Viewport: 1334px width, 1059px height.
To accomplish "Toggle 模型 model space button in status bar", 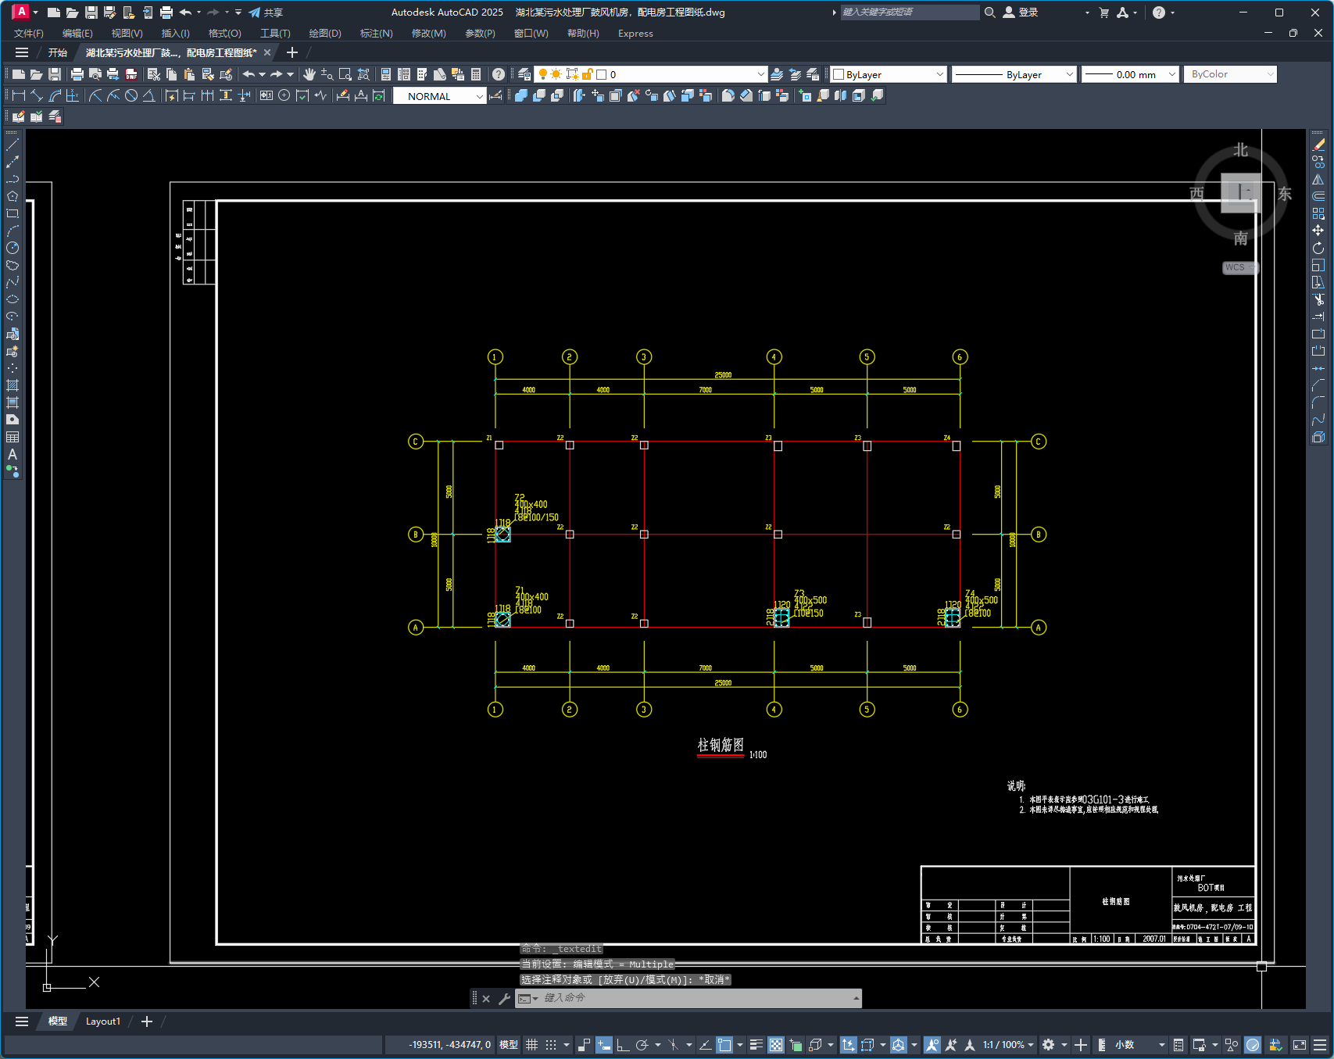I will tap(509, 1045).
